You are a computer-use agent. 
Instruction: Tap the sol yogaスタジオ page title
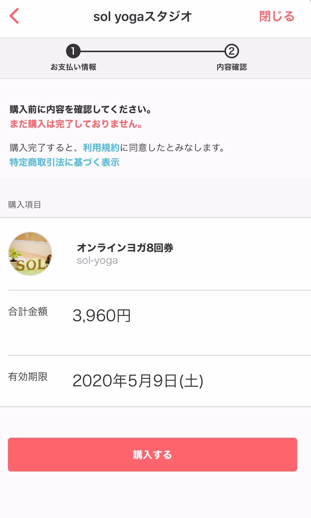[x=142, y=17]
